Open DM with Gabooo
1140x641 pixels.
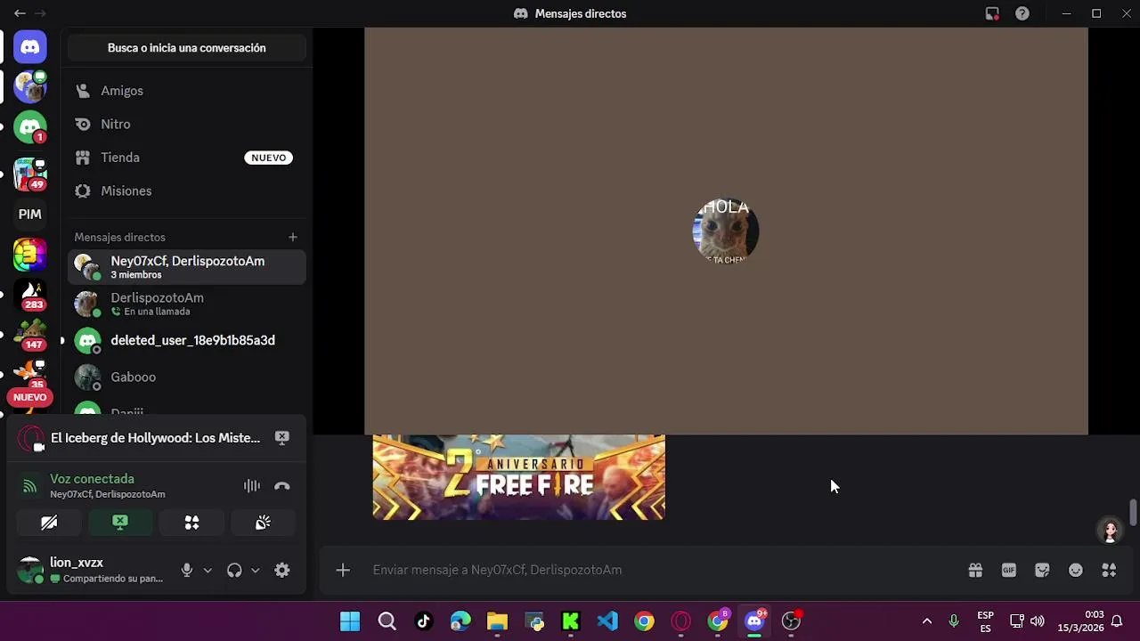click(187, 377)
